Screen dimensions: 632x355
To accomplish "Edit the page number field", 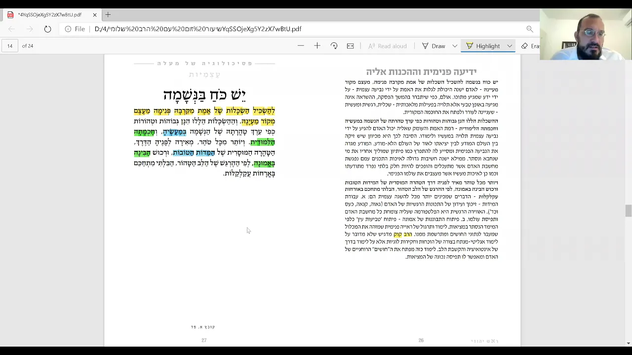I will pyautogui.click(x=10, y=46).
